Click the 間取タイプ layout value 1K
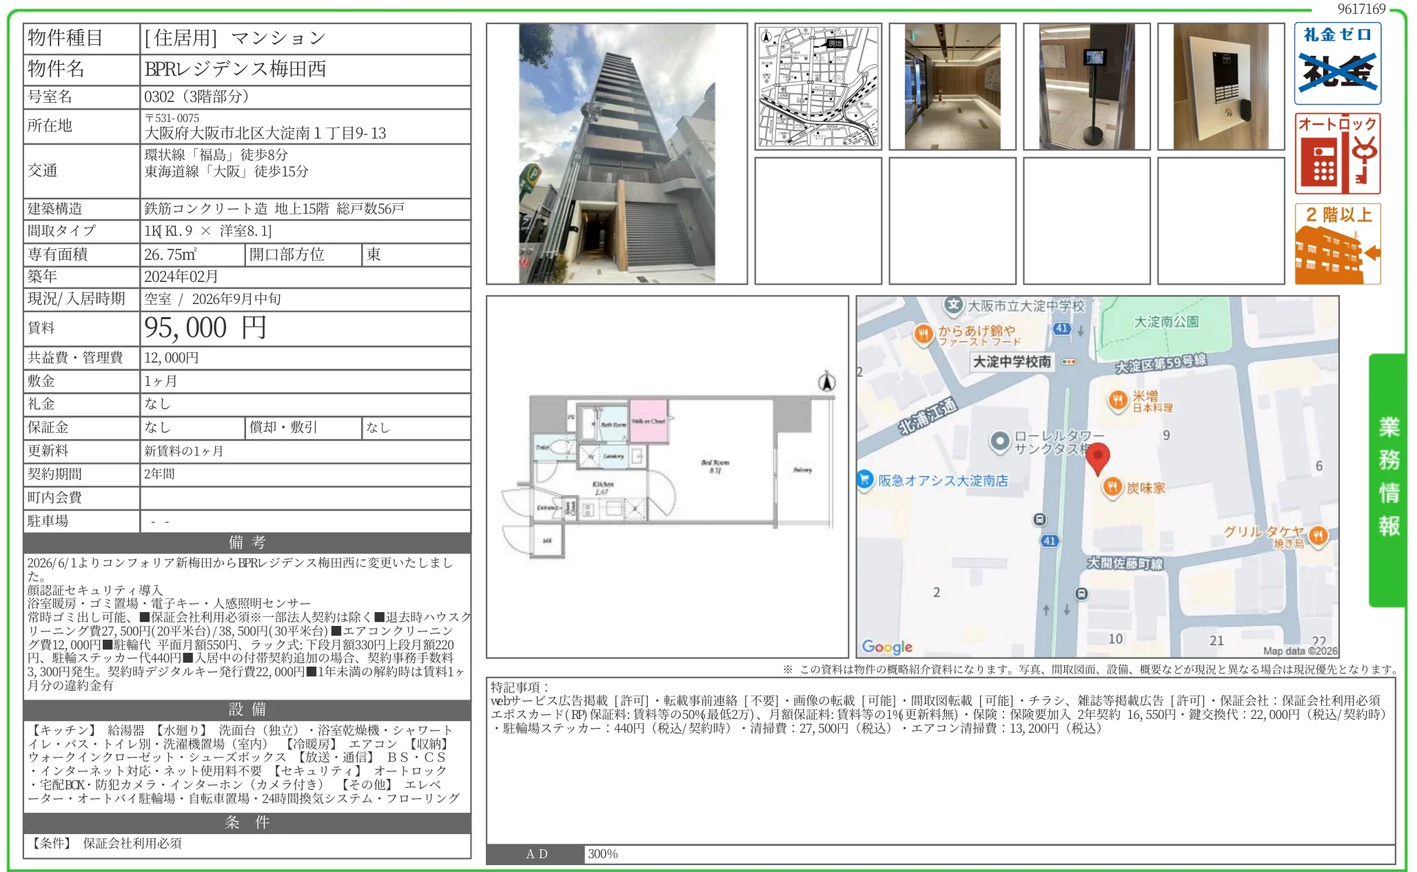Viewport: 1417px width, 872px height. 207,231
